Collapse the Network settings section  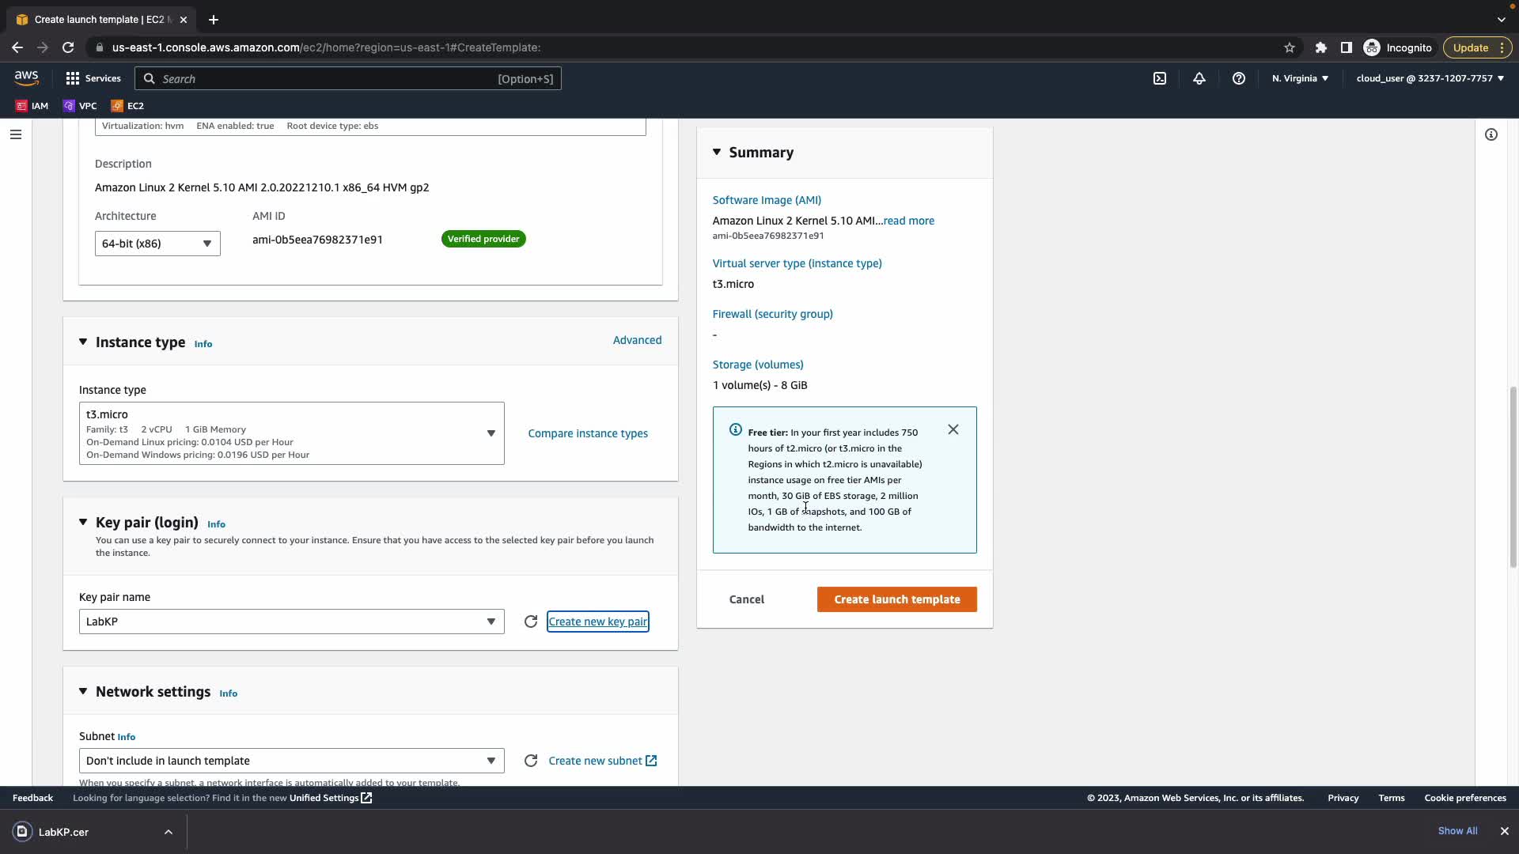coord(83,691)
